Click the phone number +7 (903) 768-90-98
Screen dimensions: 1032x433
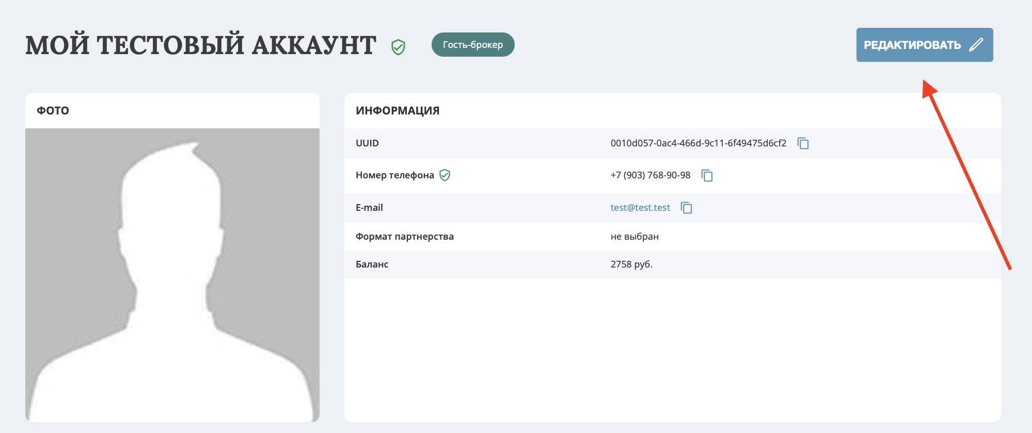[x=650, y=175]
